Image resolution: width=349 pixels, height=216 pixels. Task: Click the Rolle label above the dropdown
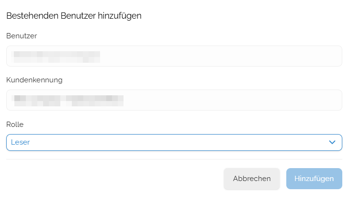coord(15,124)
